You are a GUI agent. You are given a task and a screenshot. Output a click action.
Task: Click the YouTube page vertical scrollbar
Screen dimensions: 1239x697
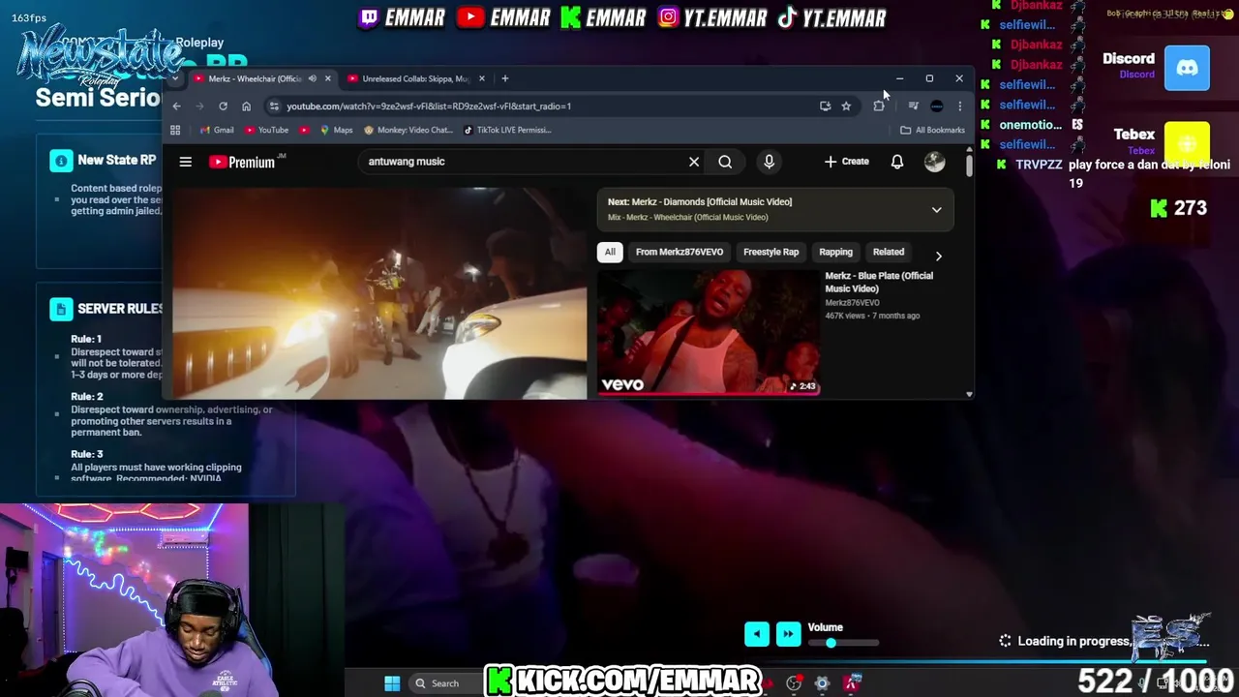coord(969,165)
